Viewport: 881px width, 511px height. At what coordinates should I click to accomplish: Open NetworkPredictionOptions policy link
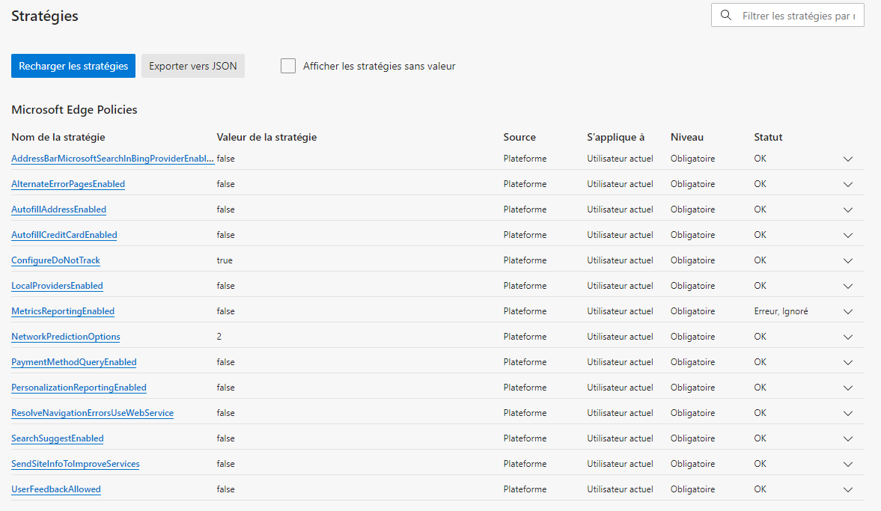[x=66, y=337]
